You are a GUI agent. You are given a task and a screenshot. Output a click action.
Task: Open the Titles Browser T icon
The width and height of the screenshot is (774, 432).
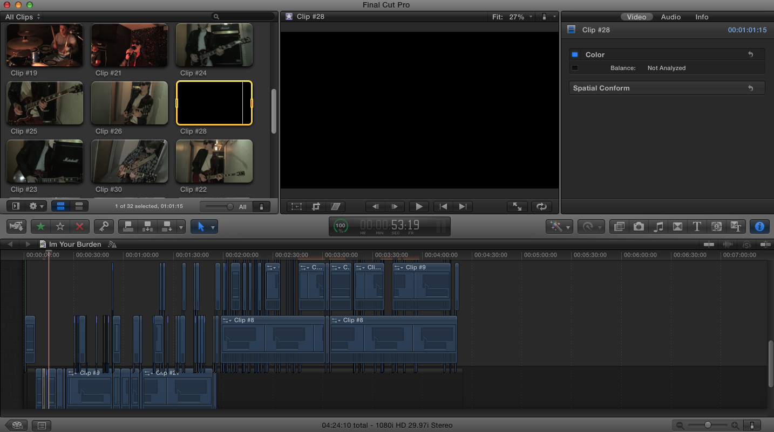tap(697, 227)
